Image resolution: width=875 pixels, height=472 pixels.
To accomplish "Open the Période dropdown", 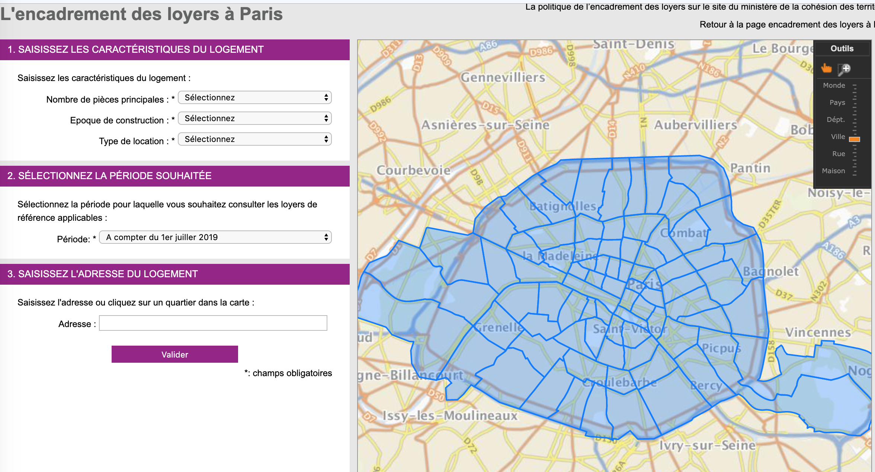I will click(215, 237).
